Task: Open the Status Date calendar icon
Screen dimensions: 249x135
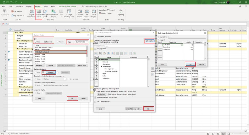Action: (108, 10)
